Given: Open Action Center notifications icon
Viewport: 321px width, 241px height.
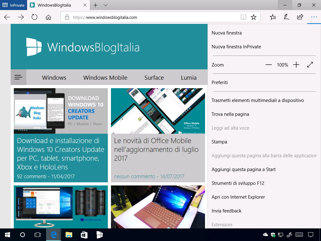Looking at the screenshot, I should [311, 235].
